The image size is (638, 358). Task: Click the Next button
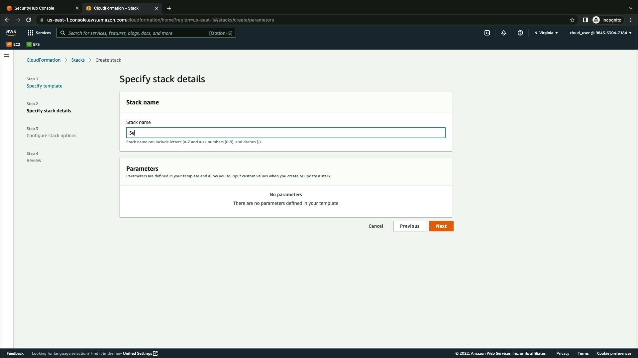click(441, 226)
